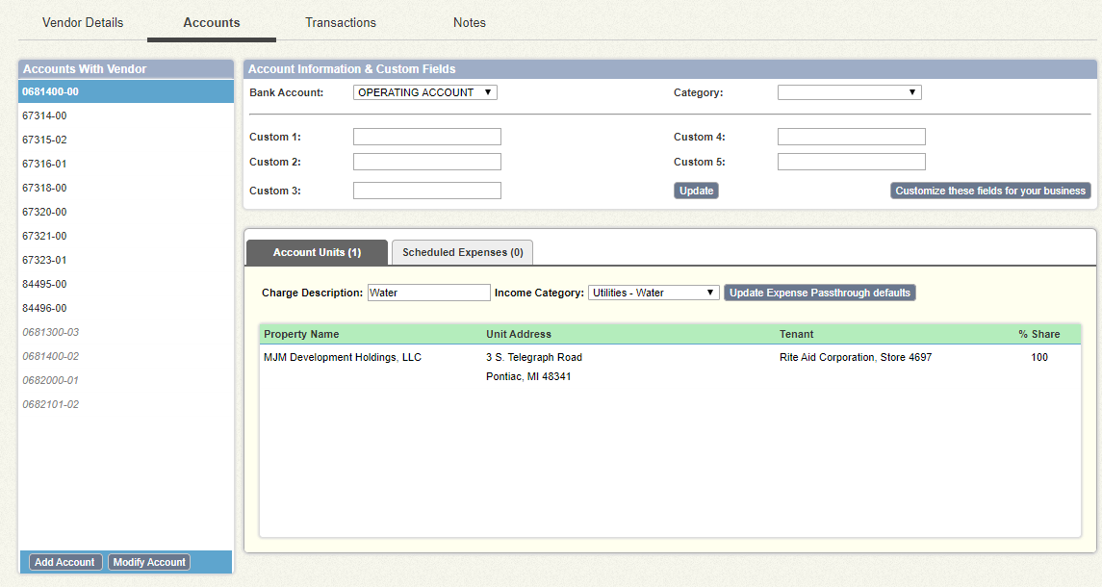Switch to the Transactions tab
1102x587 pixels.
(340, 22)
